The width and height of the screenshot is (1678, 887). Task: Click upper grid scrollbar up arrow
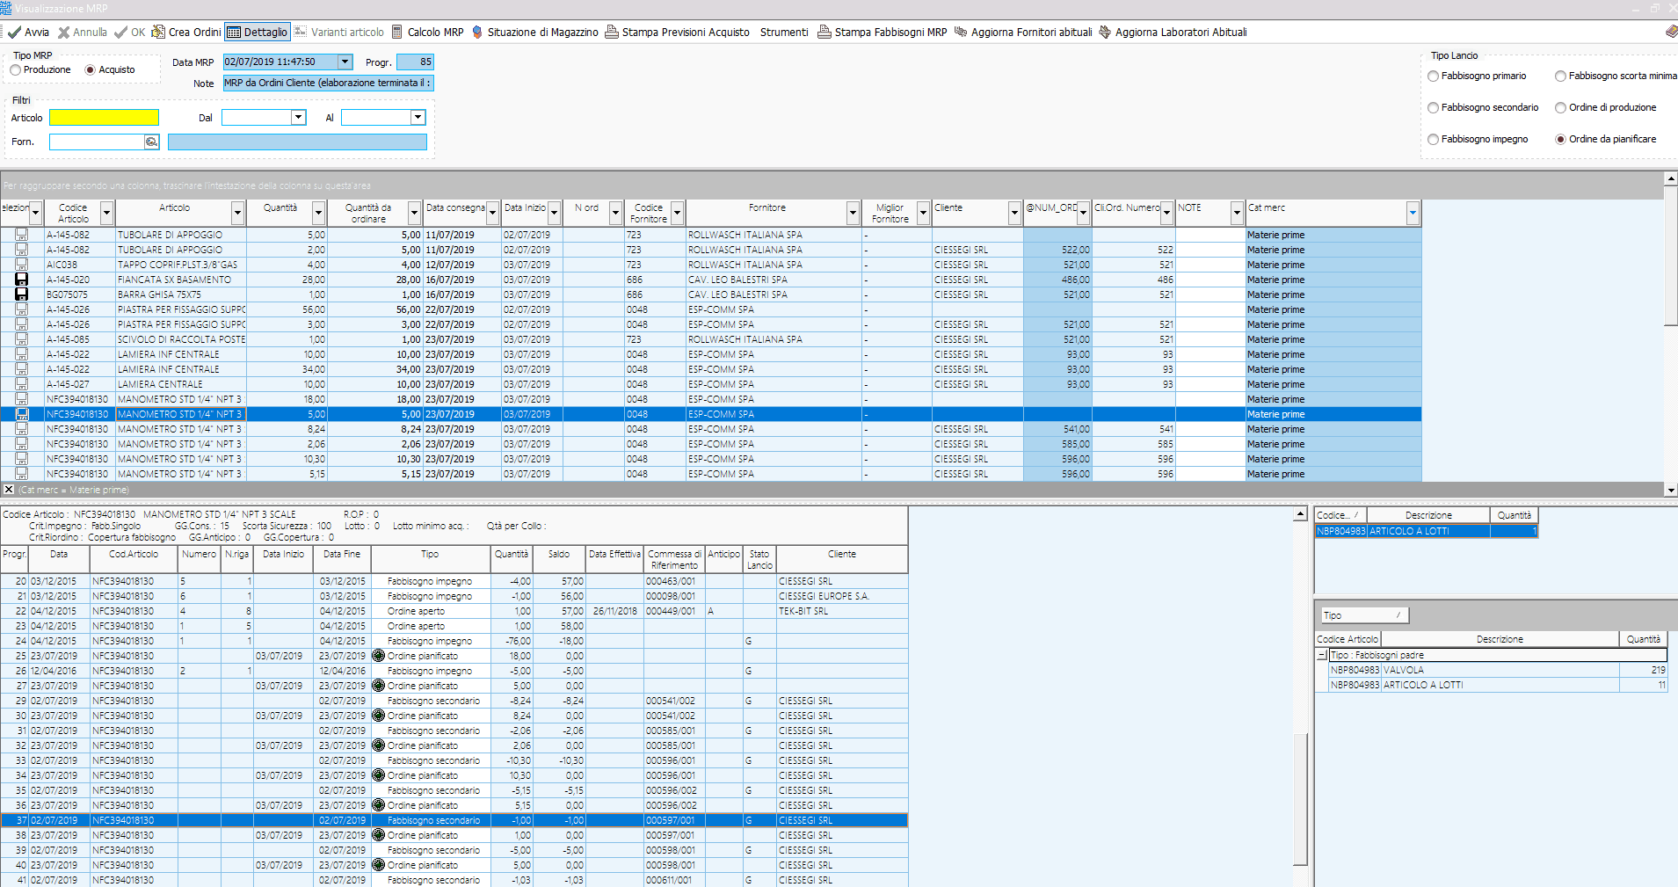point(1670,178)
